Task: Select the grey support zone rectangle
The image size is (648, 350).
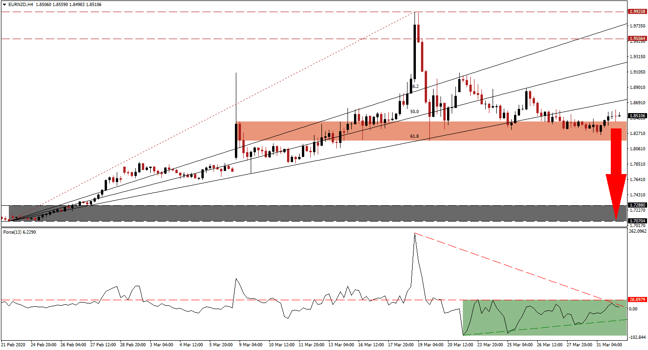Action: (313, 213)
